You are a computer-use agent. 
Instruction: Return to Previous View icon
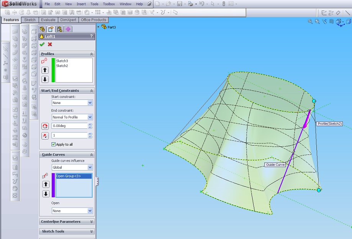[x=324, y=21]
